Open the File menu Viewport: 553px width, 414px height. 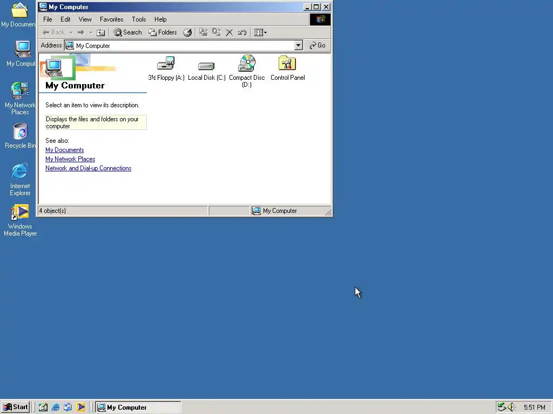48,19
